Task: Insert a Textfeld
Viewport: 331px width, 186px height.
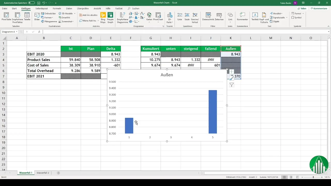Action: [255, 16]
